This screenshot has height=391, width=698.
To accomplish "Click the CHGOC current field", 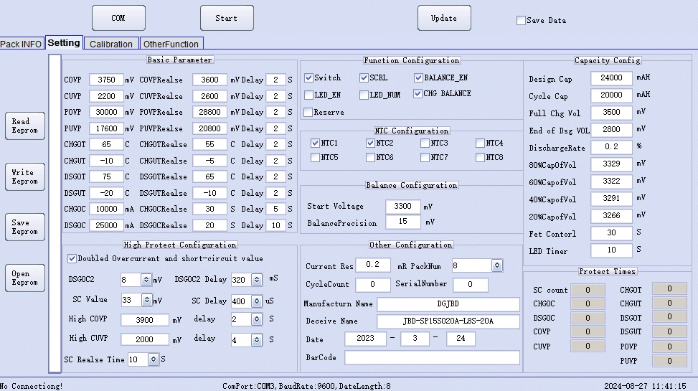I will (106, 209).
